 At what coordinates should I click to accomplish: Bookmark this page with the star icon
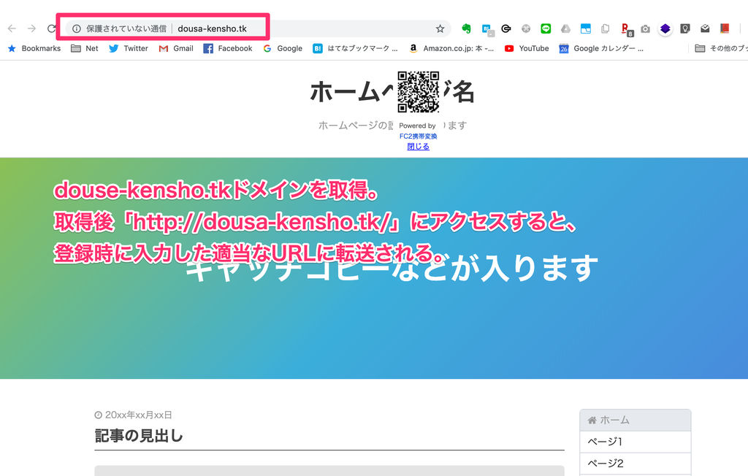click(439, 27)
